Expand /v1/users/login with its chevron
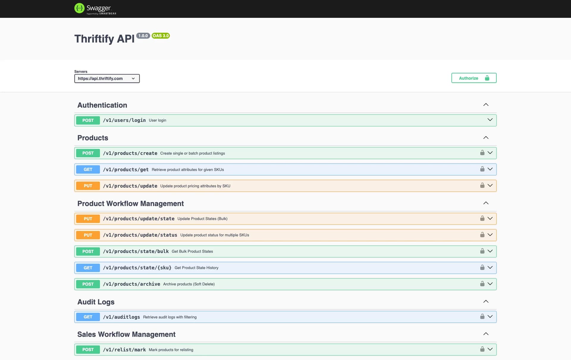This screenshot has height=360, width=571. click(490, 120)
